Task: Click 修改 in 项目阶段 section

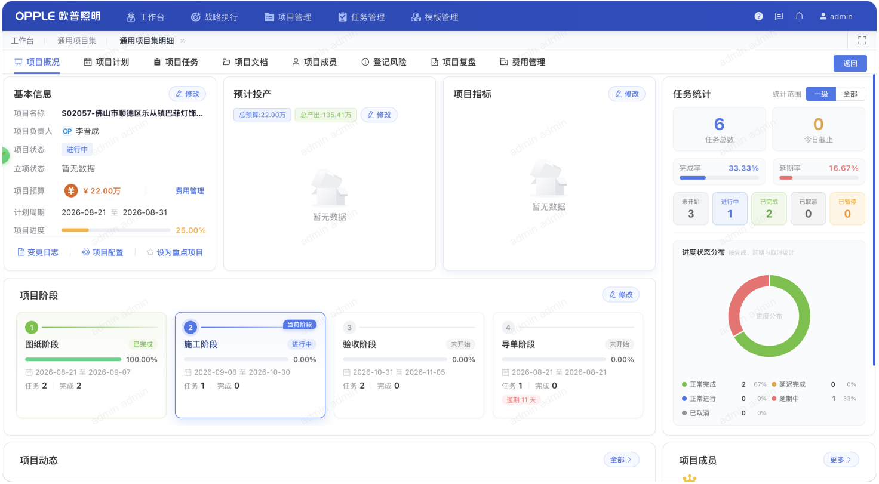Action: (621, 295)
